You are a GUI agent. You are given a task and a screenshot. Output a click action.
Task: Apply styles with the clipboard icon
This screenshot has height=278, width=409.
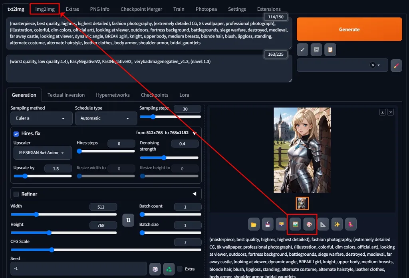(x=330, y=50)
